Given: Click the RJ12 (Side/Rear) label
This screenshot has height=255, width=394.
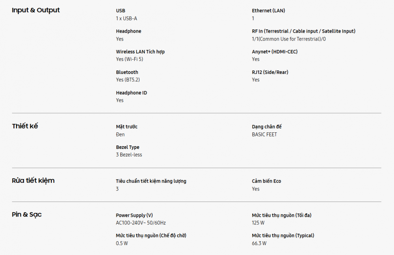Looking at the screenshot, I should tap(270, 72).
